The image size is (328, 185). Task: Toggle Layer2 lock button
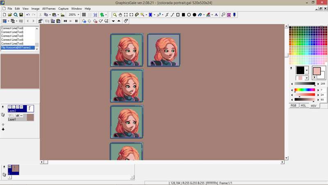[14, 107]
